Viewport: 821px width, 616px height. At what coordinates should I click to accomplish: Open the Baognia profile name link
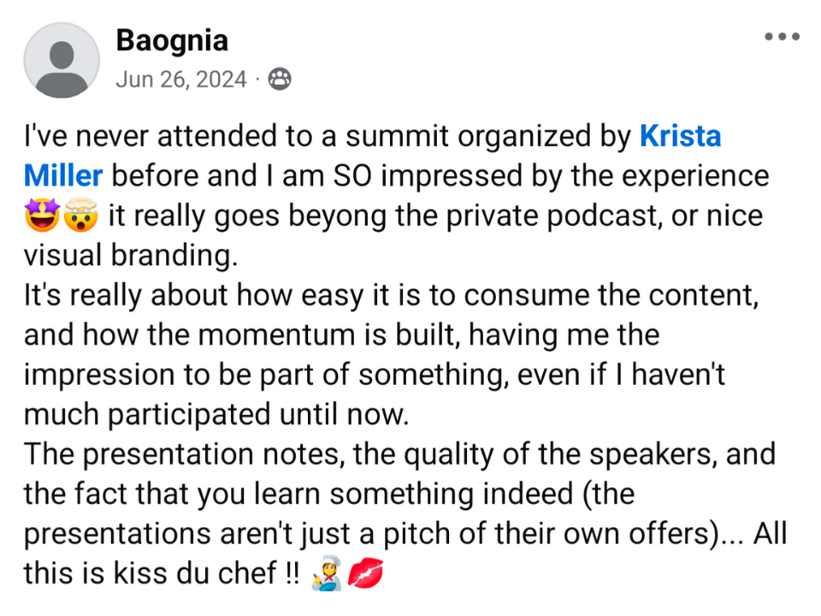[x=171, y=39]
